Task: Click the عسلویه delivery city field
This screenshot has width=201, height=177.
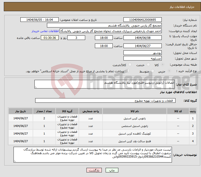Action: click(x=142, y=58)
